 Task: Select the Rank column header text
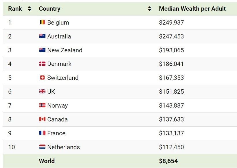tap(15, 9)
